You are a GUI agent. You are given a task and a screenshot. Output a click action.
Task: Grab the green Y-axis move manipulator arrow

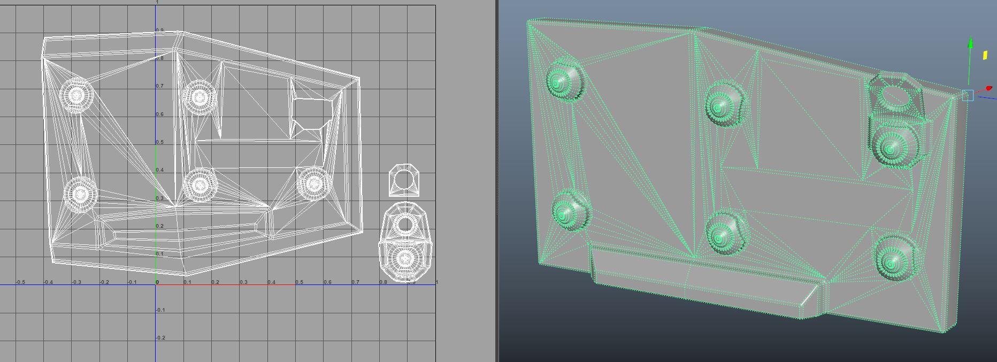pos(971,43)
